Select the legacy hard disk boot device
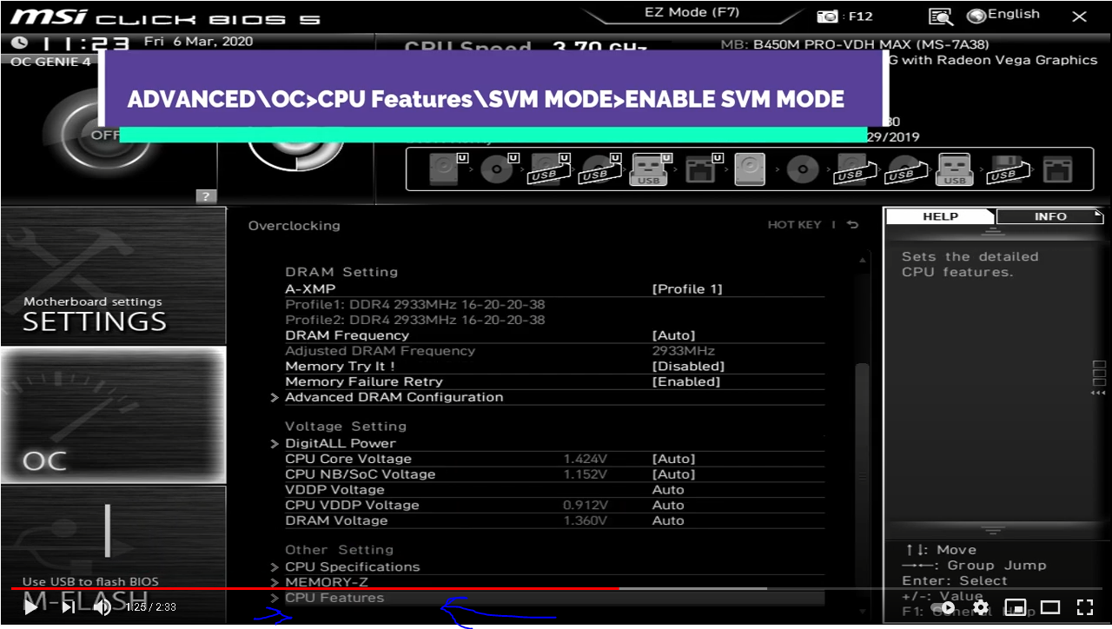Viewport: 1112px width, 629px height. (750, 169)
